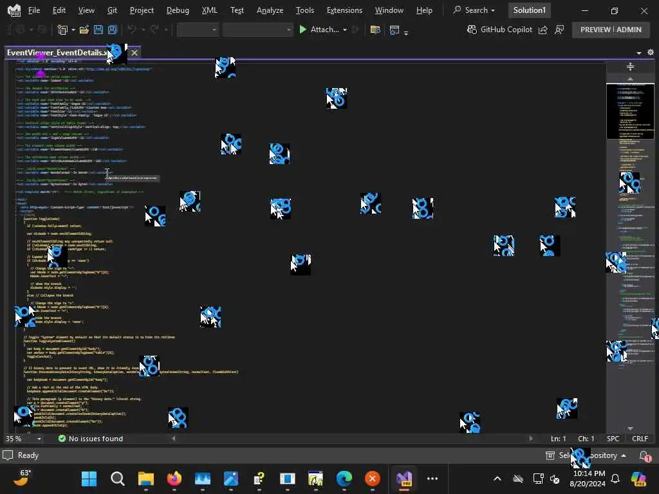Click the Ln: 1 status indicator
Image resolution: width=659 pixels, height=494 pixels.
(558, 439)
